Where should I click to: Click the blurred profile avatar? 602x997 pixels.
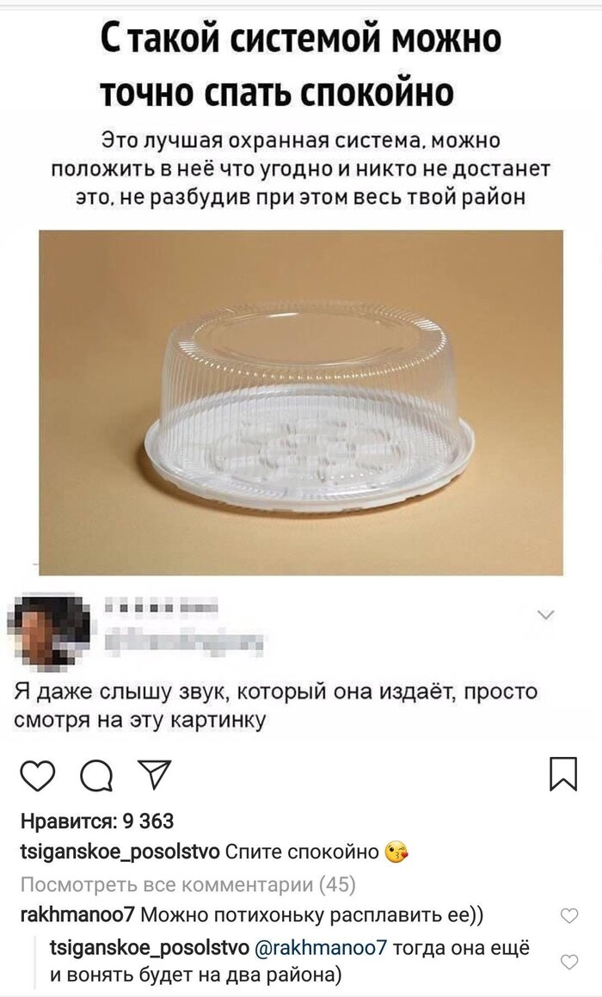click(47, 631)
